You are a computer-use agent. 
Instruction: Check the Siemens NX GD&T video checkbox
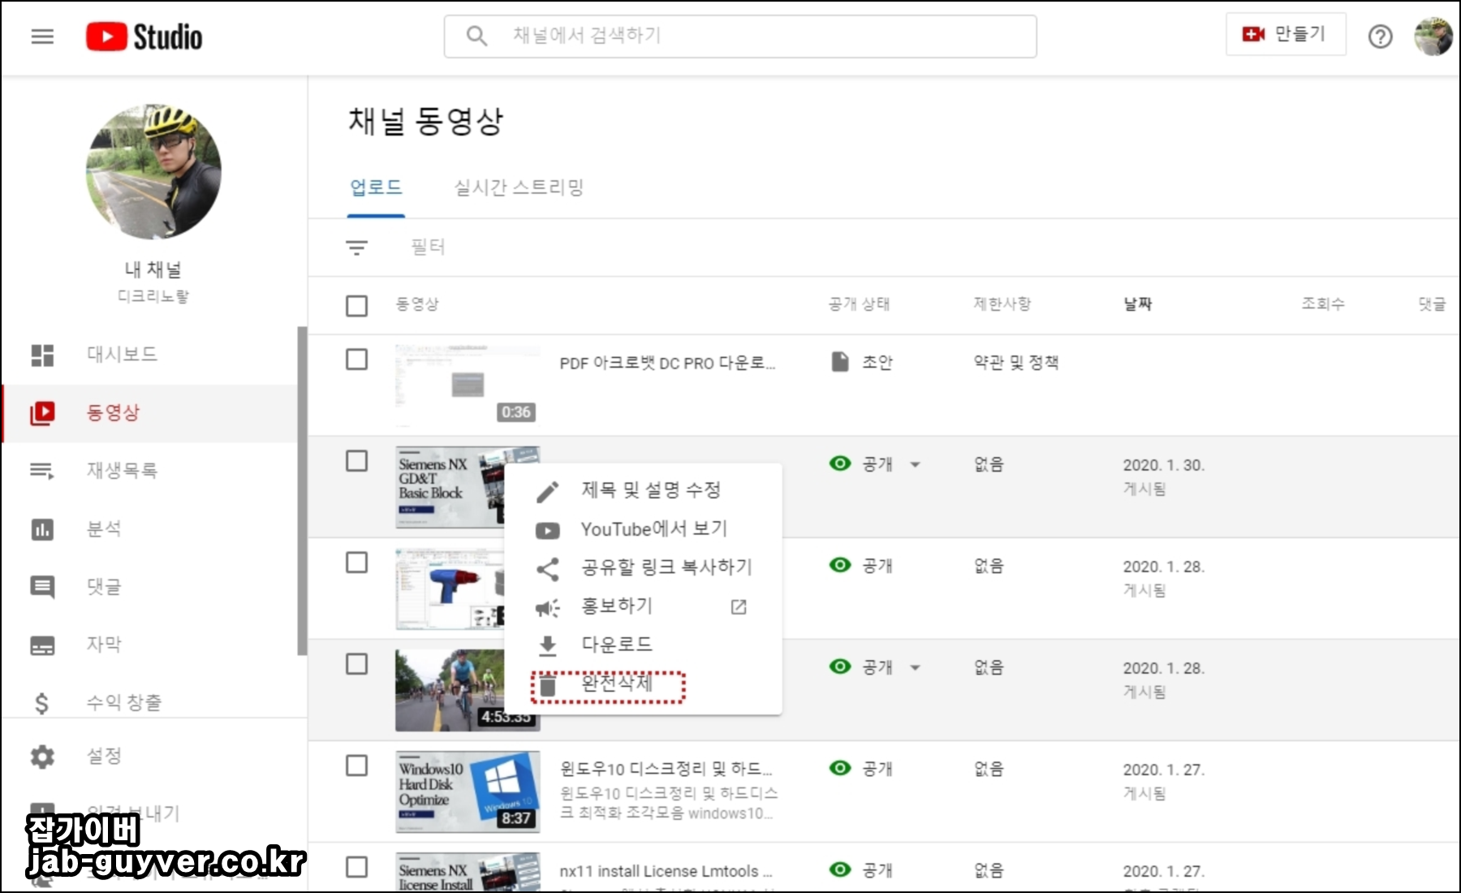pos(356,461)
